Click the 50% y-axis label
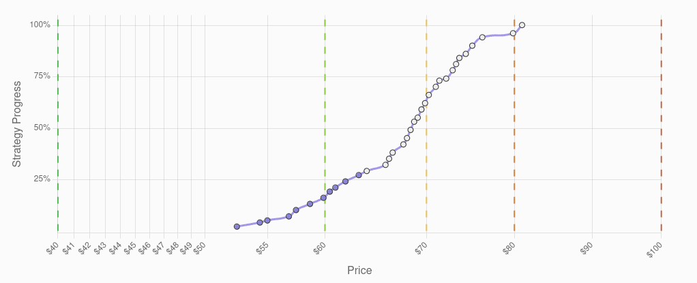Screen dimensions: 697x283 tap(42, 128)
